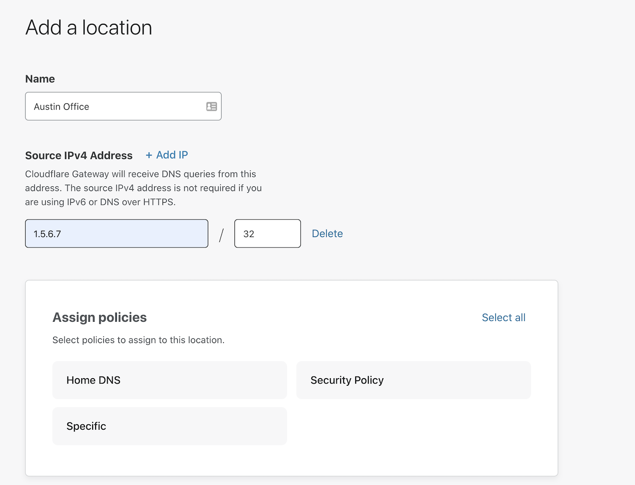Click the Assign policies section heading
This screenshot has height=485, width=635.
click(100, 317)
